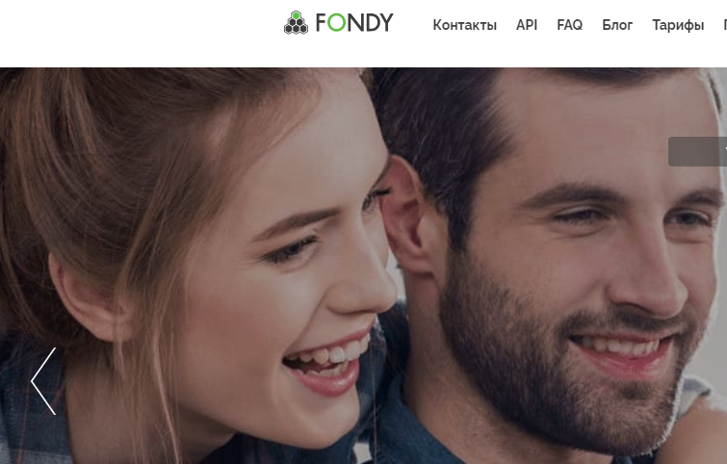Expand the gray dropdown at right edge

click(x=697, y=151)
